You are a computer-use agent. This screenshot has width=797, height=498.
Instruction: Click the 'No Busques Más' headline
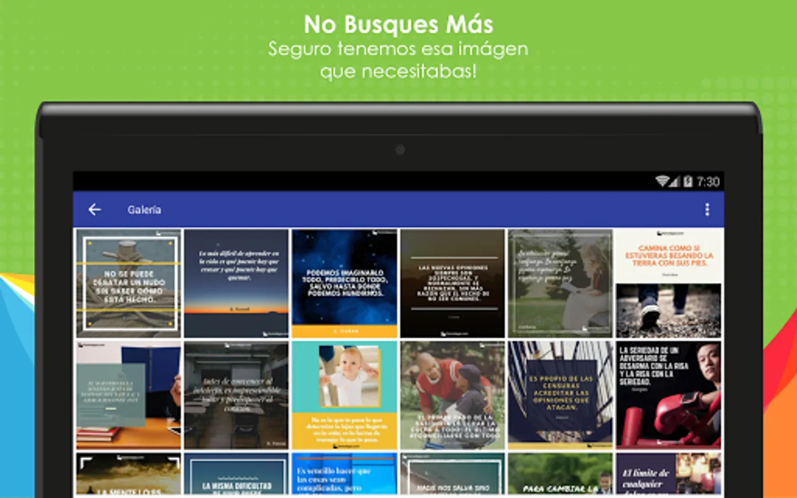398,24
